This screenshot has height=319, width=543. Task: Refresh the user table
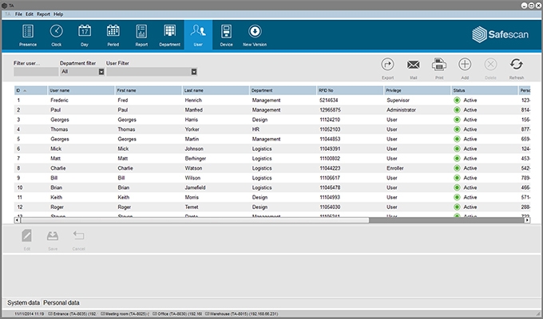[517, 67]
